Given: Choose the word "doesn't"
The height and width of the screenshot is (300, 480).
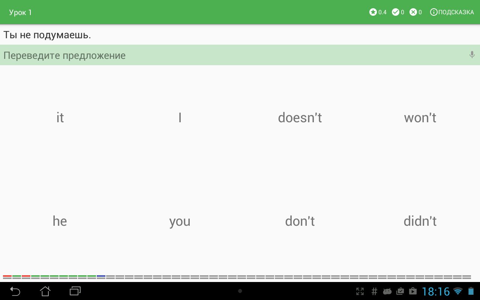Looking at the screenshot, I should pyautogui.click(x=300, y=118).
